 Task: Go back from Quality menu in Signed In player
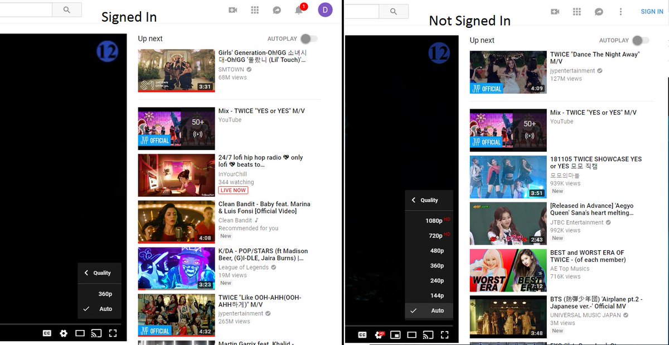coord(86,273)
